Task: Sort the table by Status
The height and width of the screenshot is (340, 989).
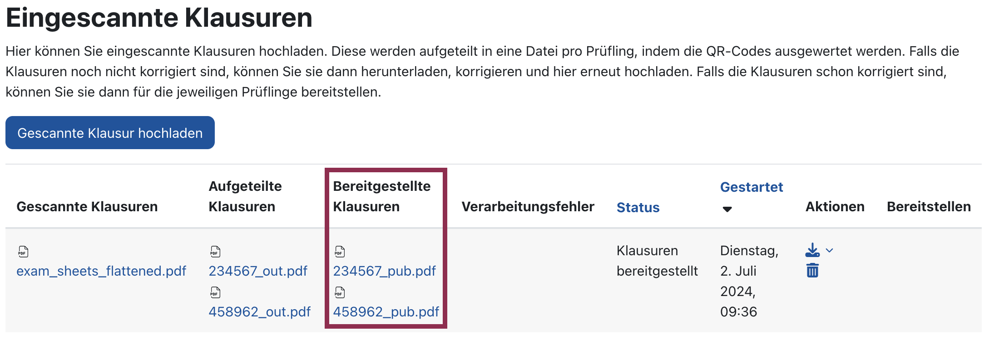Action: (638, 207)
